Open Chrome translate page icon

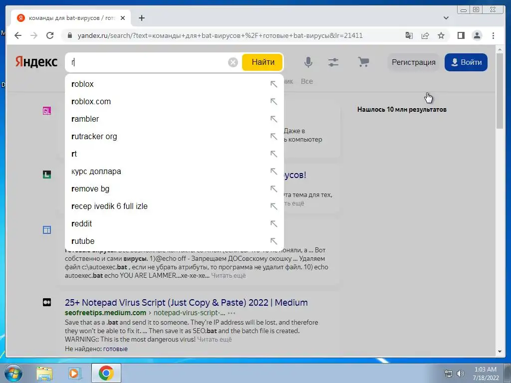409,35
